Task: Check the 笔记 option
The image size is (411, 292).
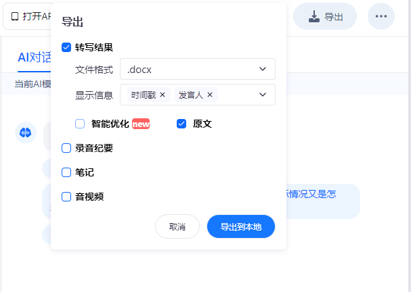Action: [x=66, y=172]
